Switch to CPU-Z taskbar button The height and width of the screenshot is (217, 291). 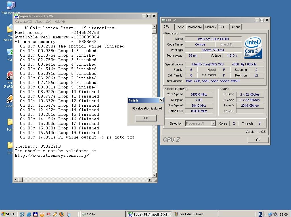[102, 214]
